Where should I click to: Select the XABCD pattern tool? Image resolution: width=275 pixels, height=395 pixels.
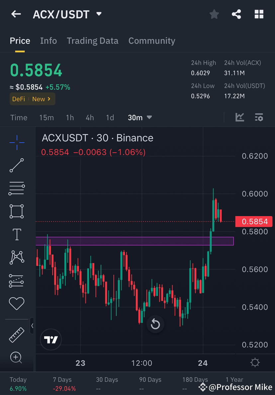click(17, 257)
